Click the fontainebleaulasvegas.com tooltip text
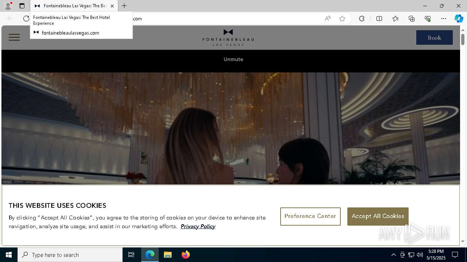This screenshot has height=262, width=467. click(70, 33)
